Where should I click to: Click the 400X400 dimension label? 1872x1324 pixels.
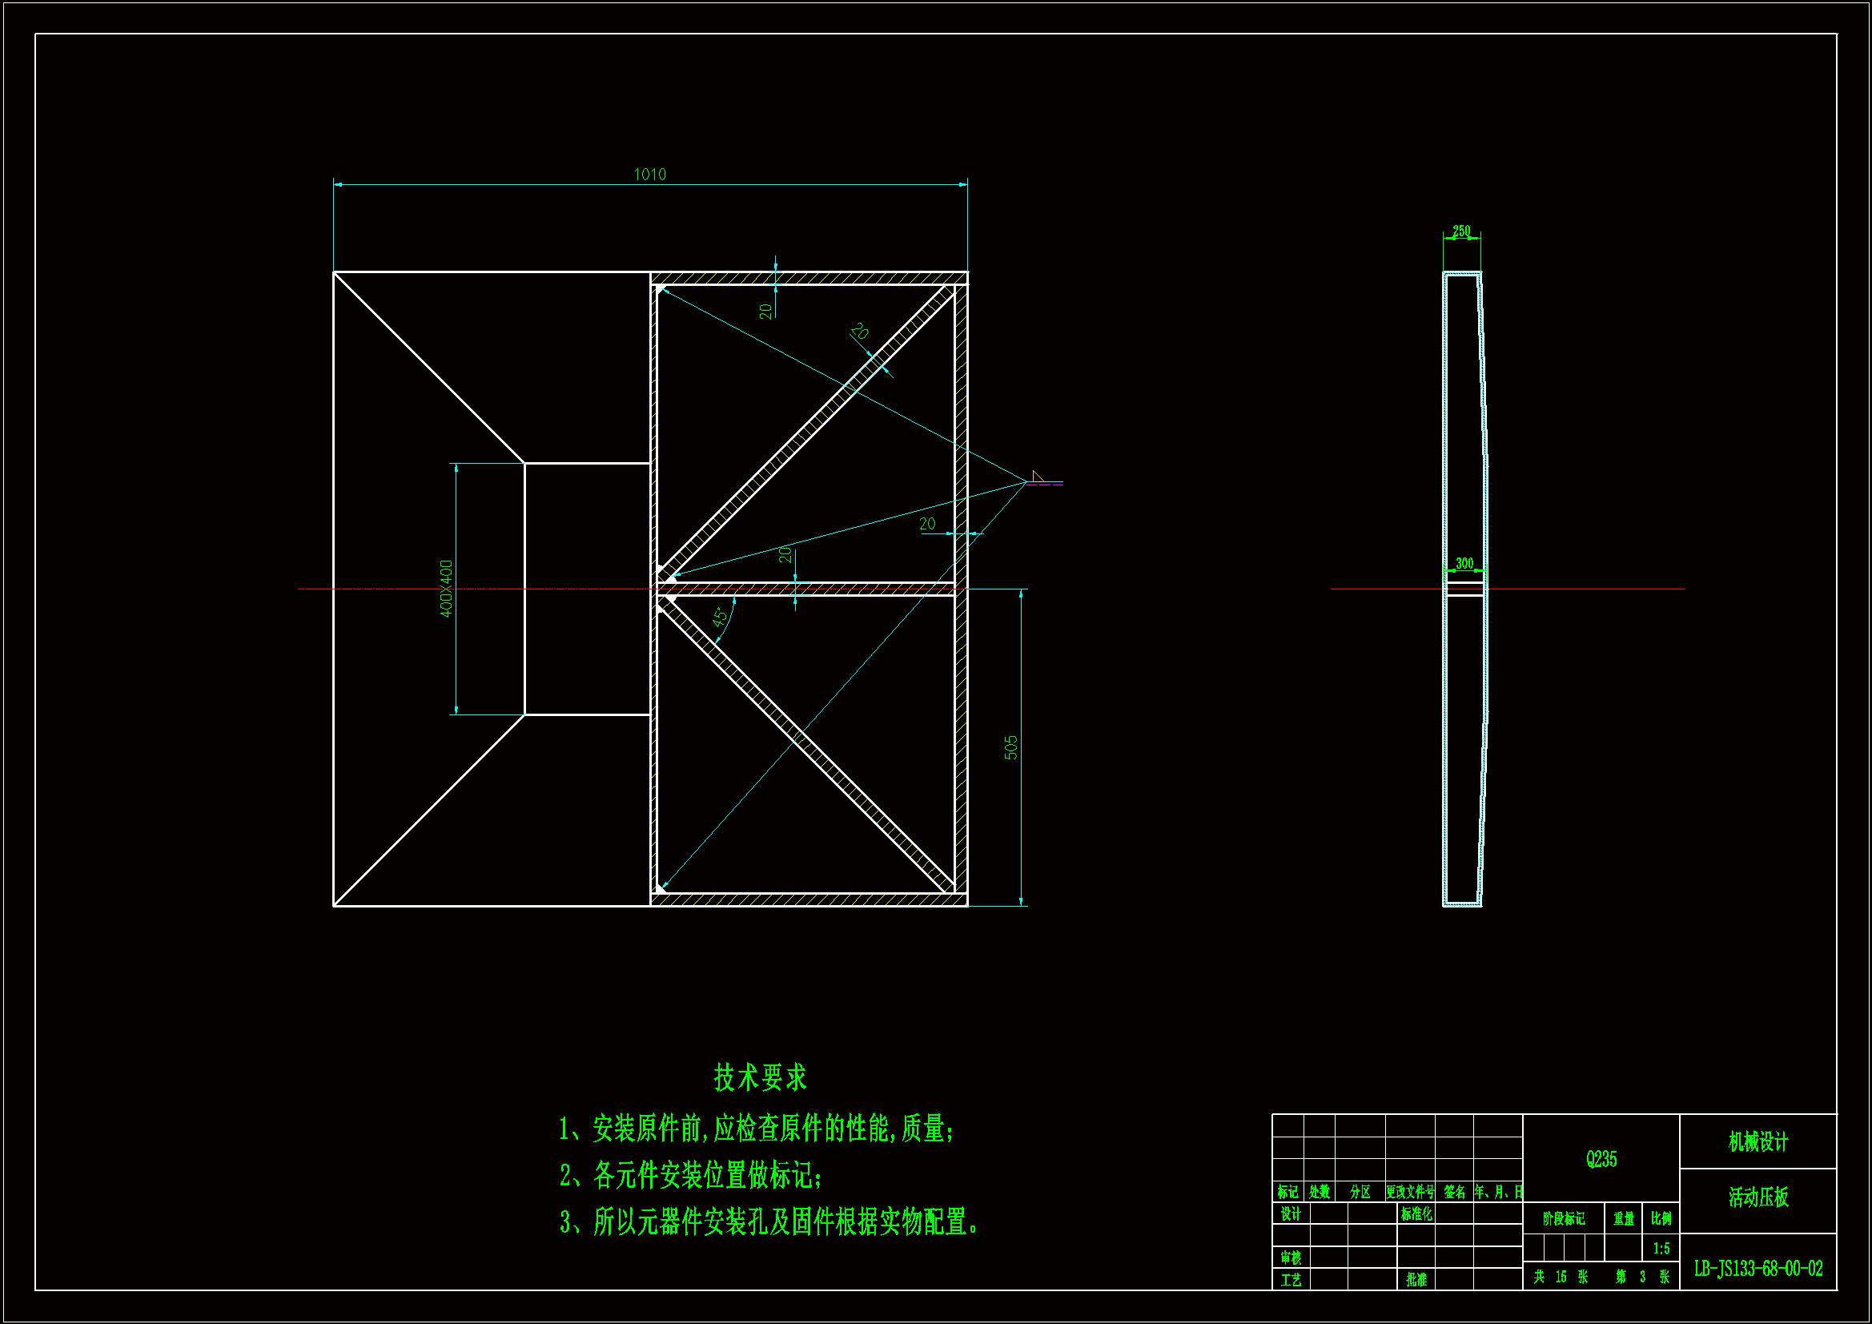click(x=446, y=588)
